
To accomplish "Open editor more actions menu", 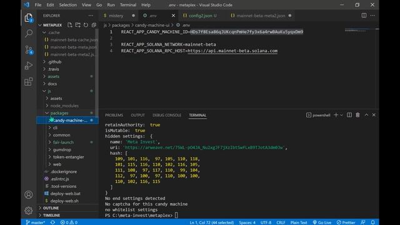I will (x=372, y=16).
